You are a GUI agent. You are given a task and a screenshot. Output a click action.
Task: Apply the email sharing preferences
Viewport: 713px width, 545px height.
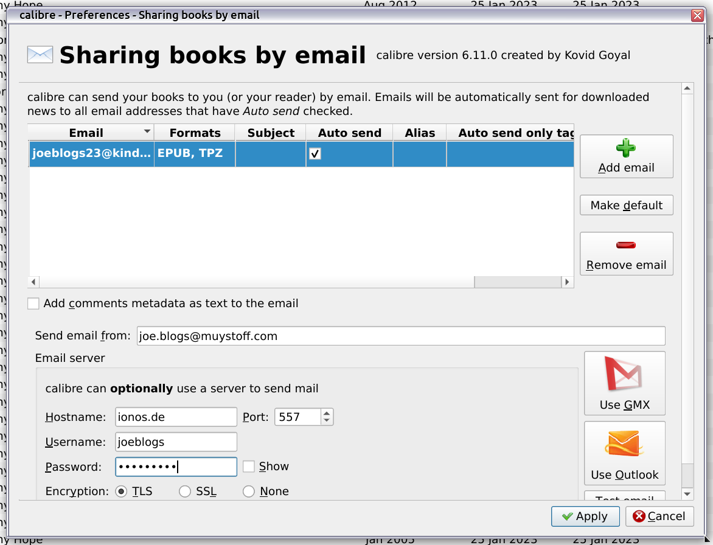[x=585, y=516]
